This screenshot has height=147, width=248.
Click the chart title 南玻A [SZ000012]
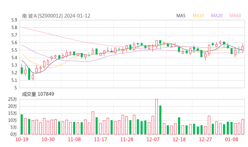coord(42,16)
